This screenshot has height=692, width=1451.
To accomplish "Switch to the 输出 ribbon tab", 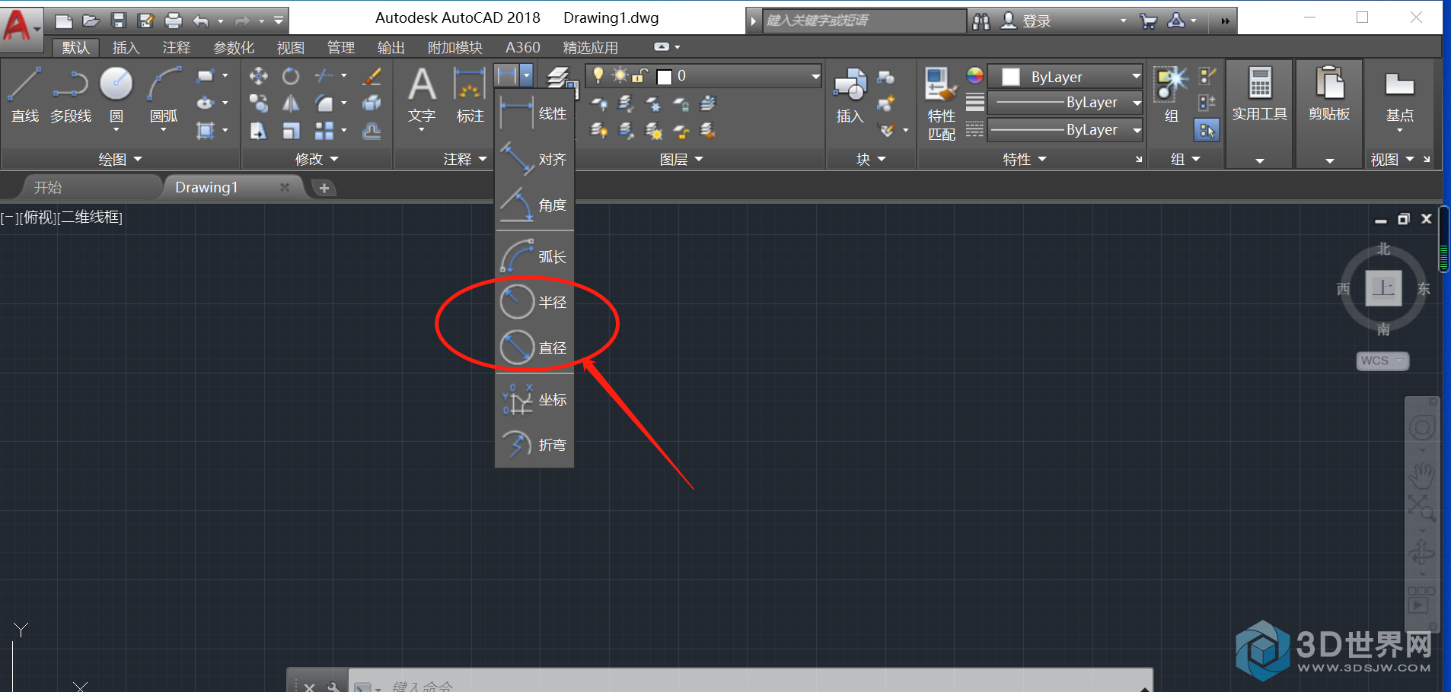I will [391, 48].
